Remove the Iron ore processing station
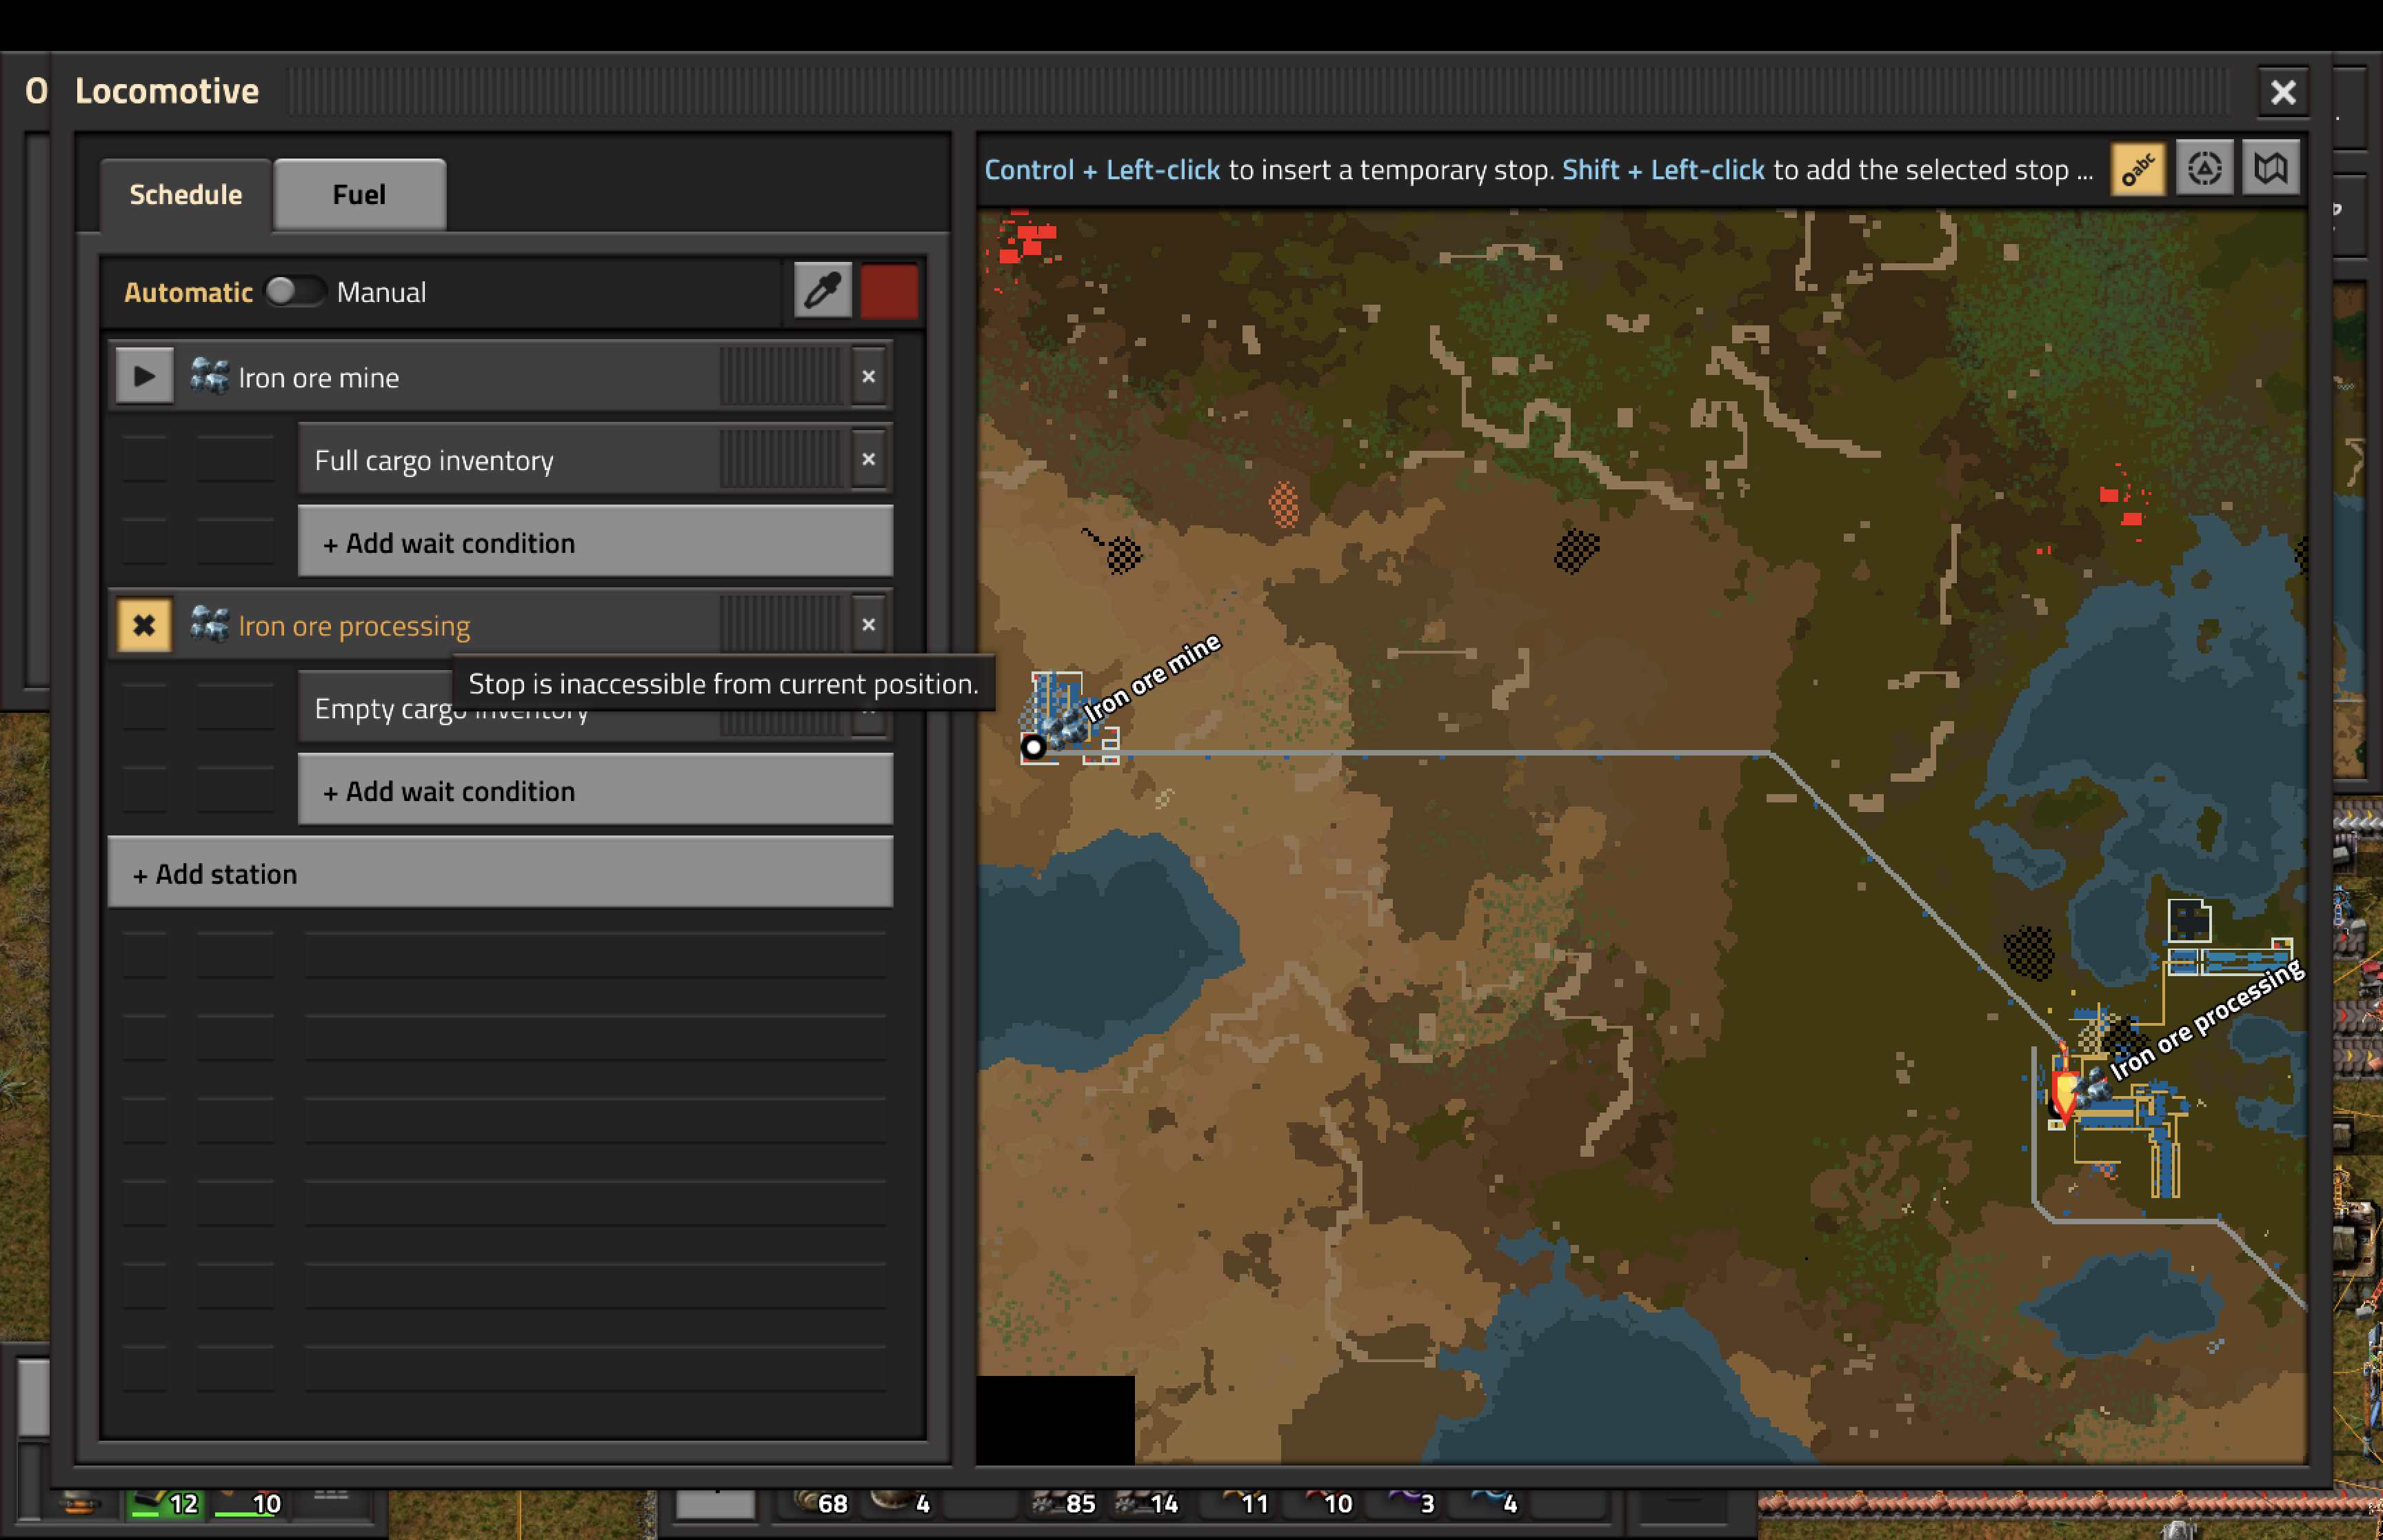 [x=868, y=625]
